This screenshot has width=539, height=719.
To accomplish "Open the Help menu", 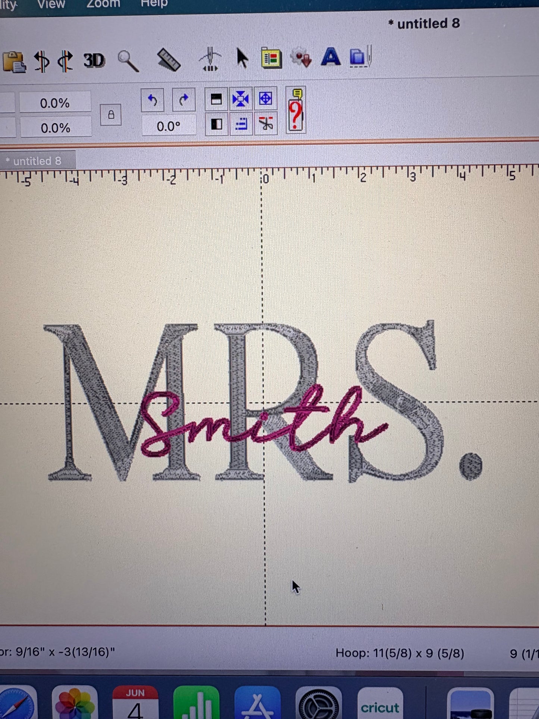I will click(154, 3).
